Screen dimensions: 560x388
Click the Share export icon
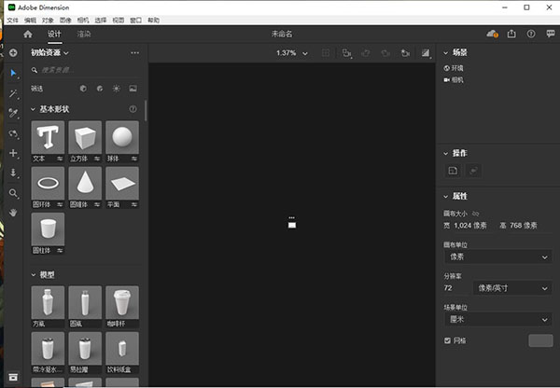511,35
